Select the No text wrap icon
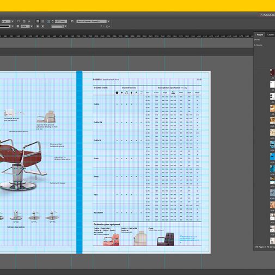275x275 pixels. 38,21
